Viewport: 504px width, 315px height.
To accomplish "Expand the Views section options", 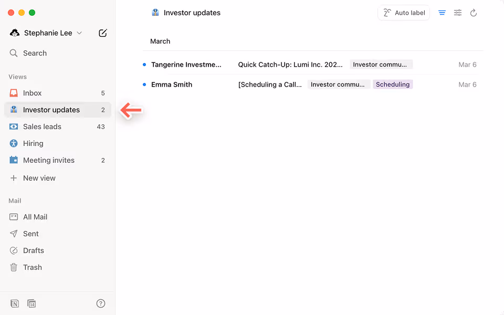I will (x=17, y=77).
